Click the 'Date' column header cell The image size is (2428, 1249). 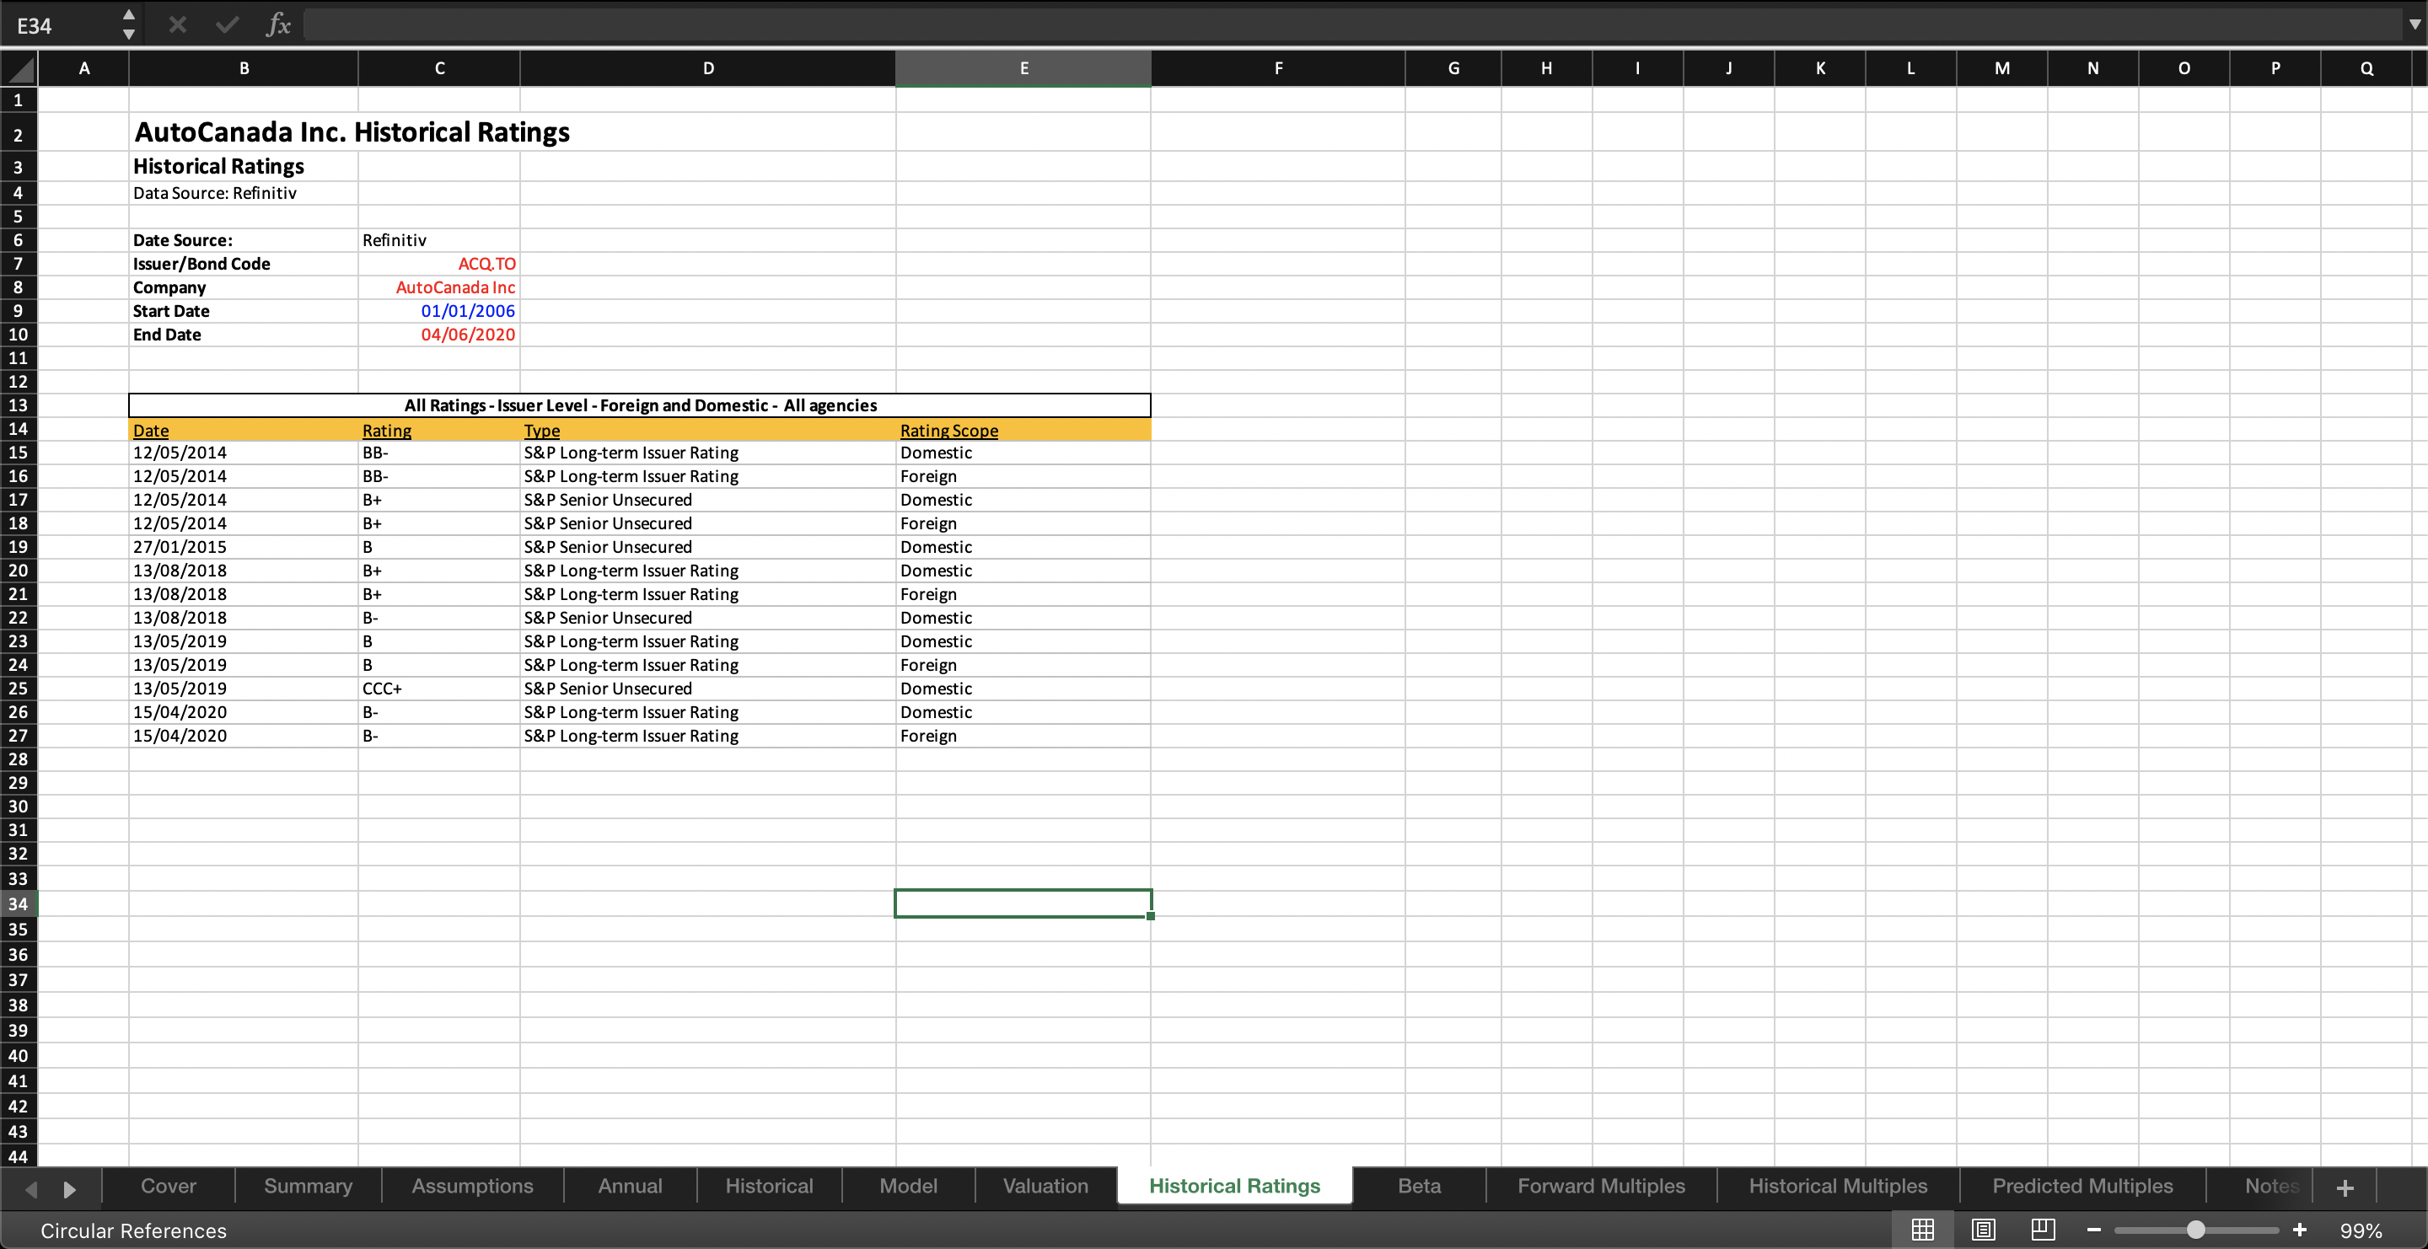[244, 431]
